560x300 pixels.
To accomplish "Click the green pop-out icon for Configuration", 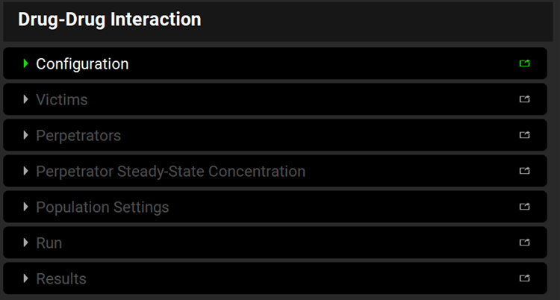I will pyautogui.click(x=524, y=64).
